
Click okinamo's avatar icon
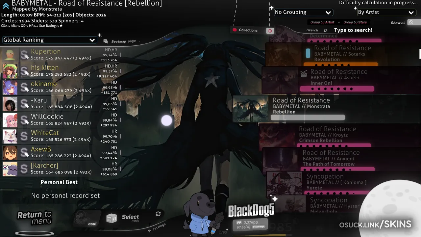point(10,87)
